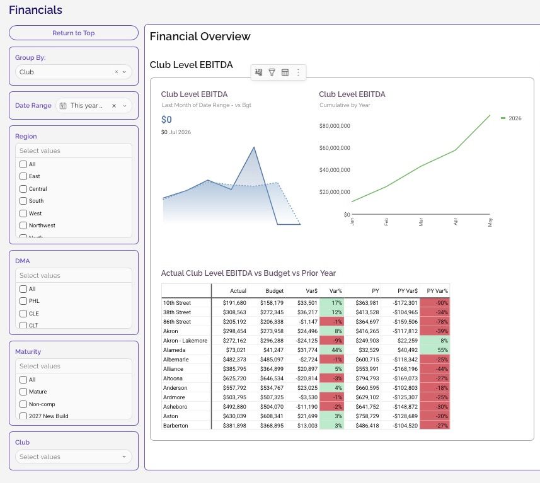This screenshot has width=540, height=483.
Task: Toggle the Non-comp maturity checkbox
Action: (x=23, y=404)
